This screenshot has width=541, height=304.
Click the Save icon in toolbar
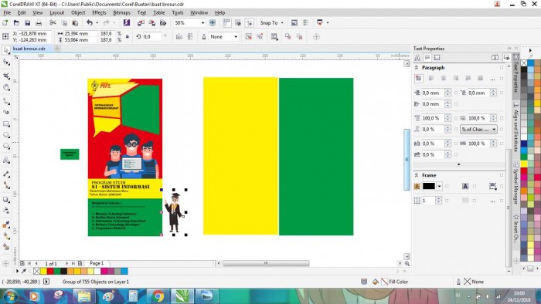(27, 22)
